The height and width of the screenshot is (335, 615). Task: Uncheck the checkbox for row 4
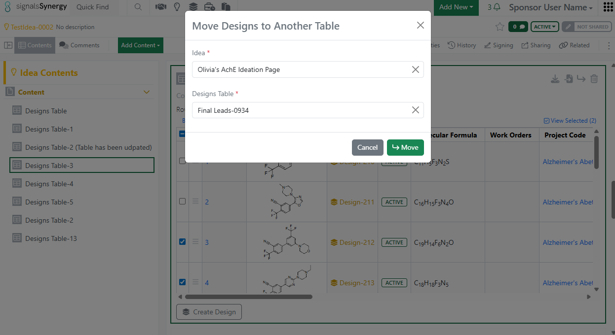pos(182,282)
